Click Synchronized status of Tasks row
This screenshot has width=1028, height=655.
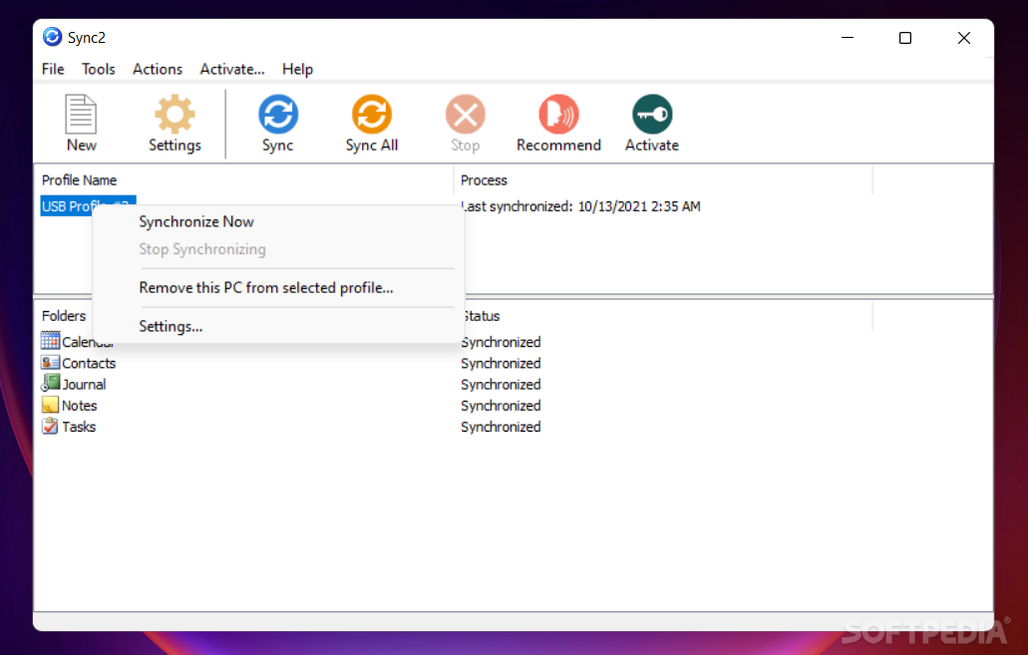coord(501,427)
